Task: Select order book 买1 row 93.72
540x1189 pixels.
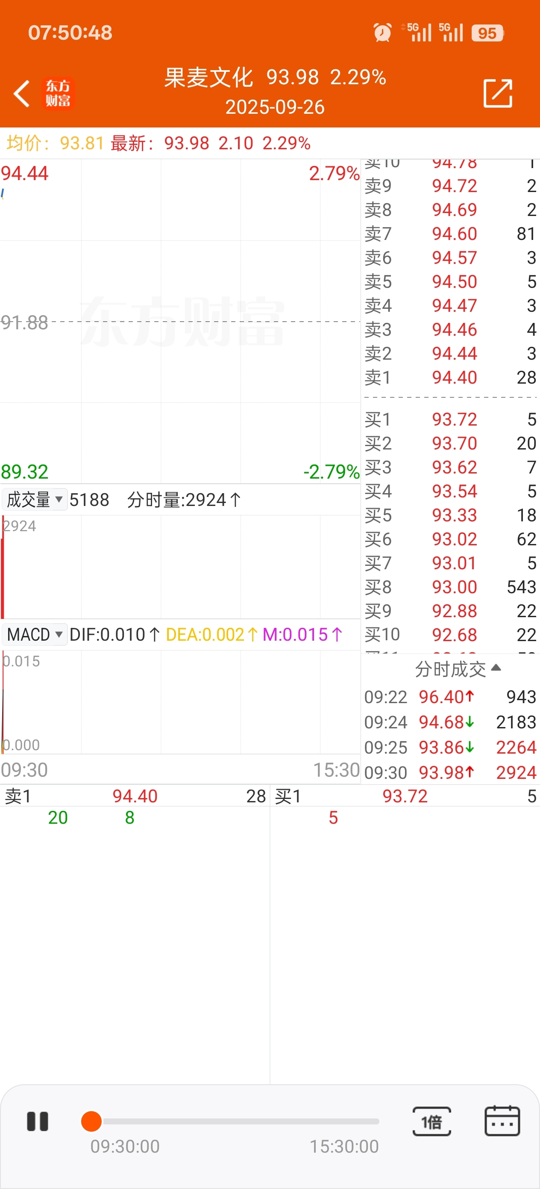Action: (x=450, y=419)
